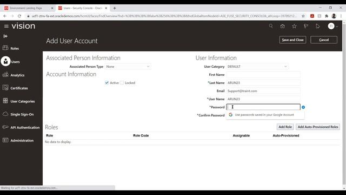Viewport: 346px width, 195px height.
Task: Click the First Name field
Action: point(263,75)
